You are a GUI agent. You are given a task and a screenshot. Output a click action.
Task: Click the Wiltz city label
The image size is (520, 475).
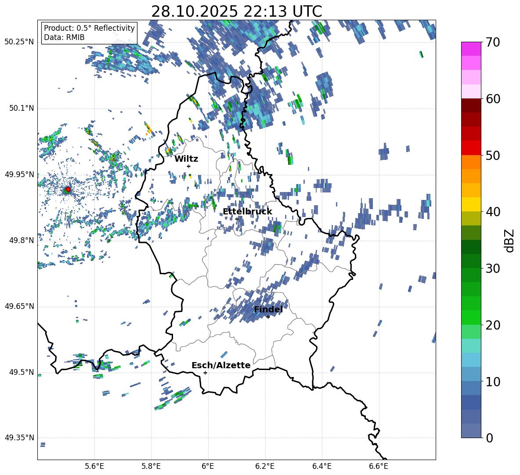(x=186, y=159)
